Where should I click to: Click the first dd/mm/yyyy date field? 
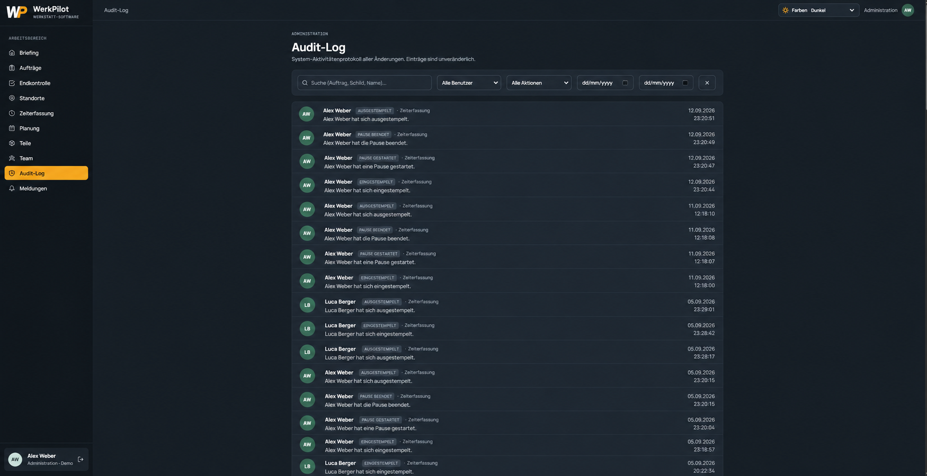(605, 83)
